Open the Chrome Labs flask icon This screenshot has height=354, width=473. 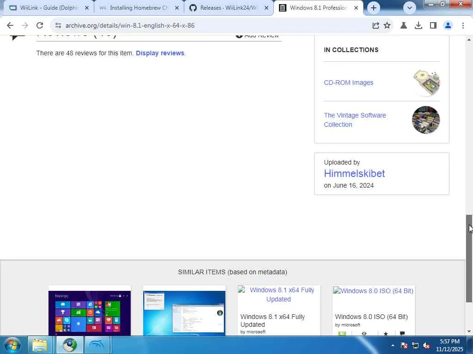(404, 26)
